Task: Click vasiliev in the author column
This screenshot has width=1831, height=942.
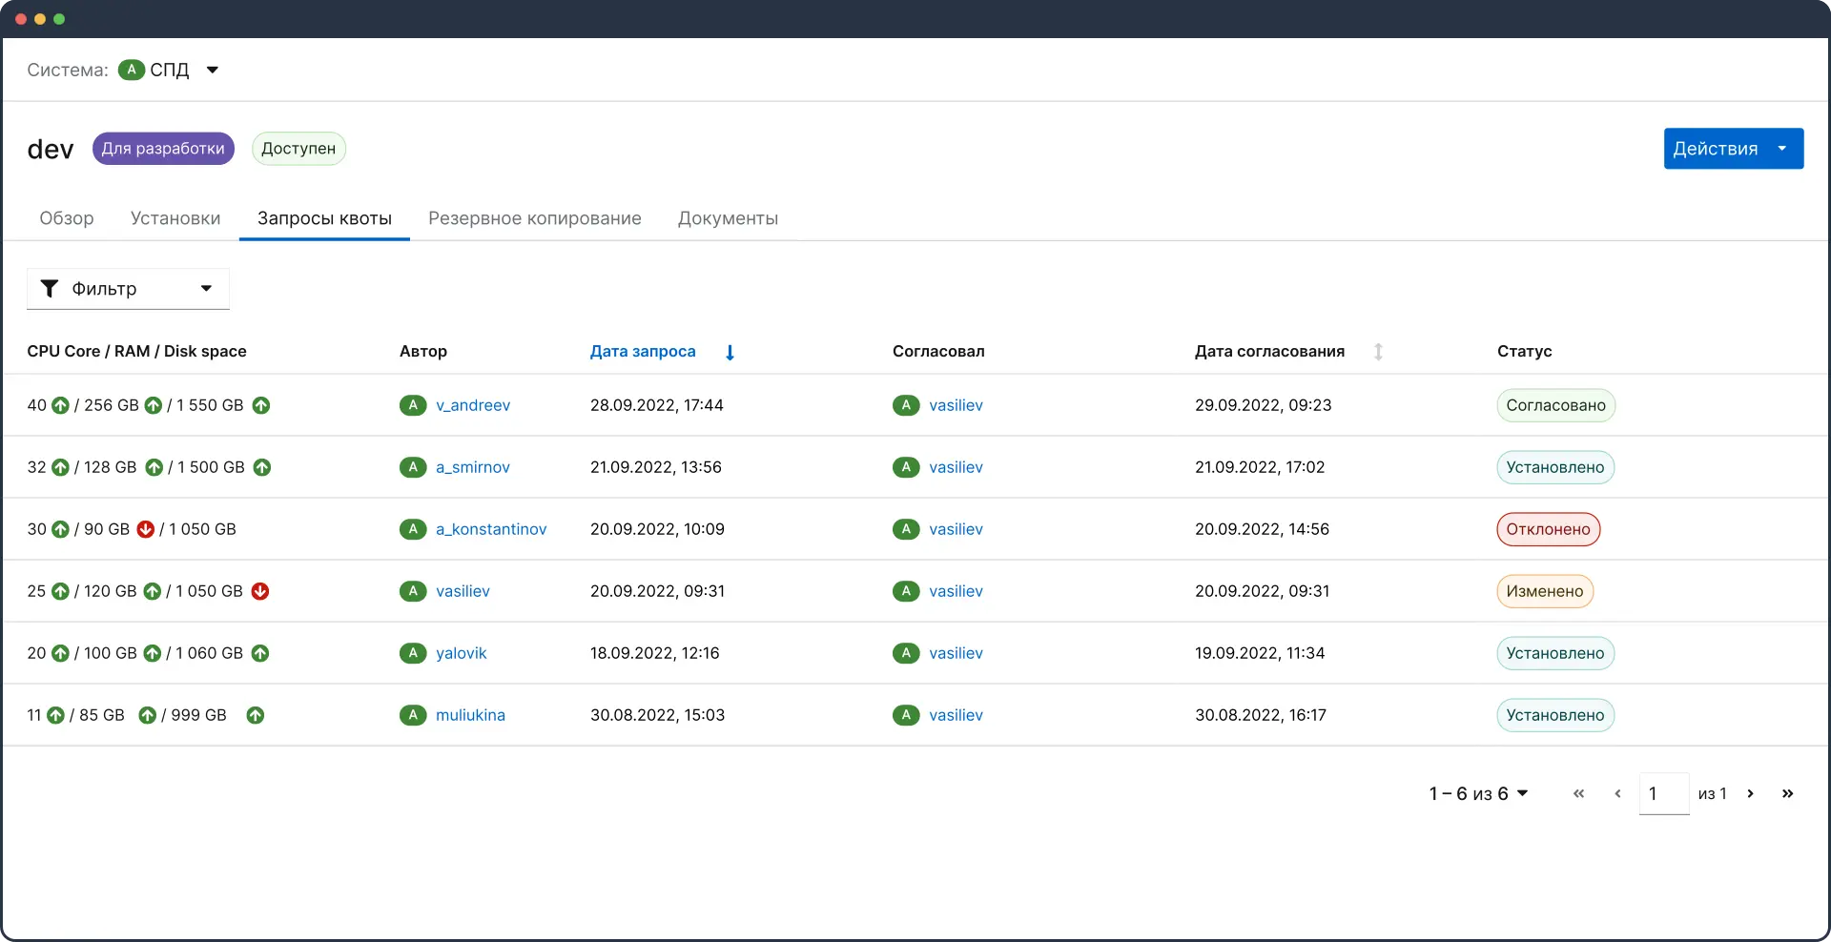Action: pos(463,591)
